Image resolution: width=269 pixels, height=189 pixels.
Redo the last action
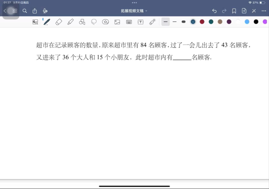coord(224,11)
